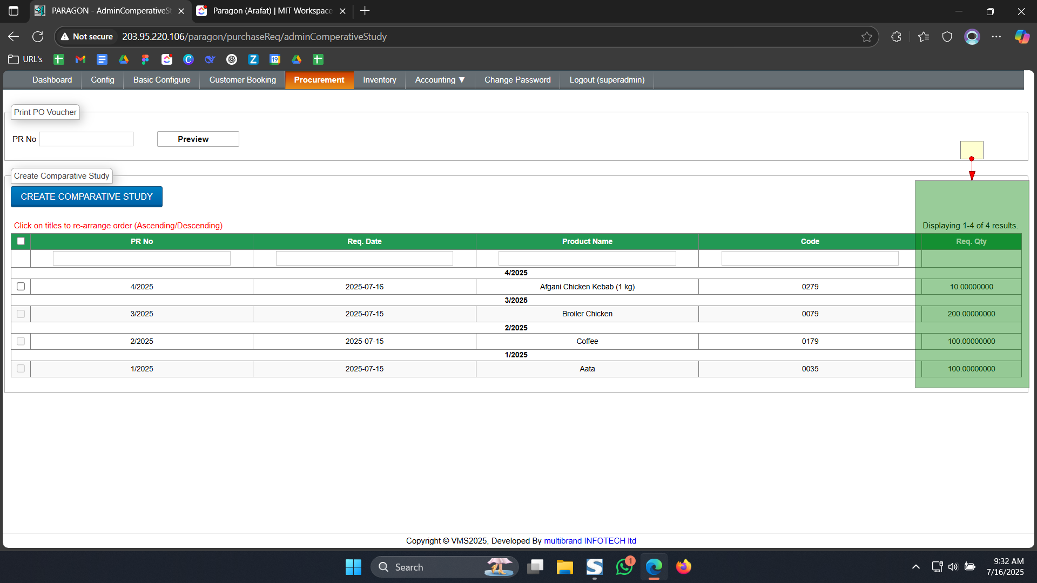Image resolution: width=1037 pixels, height=583 pixels.
Task: Open the DeepSeek whale bookmark
Action: tap(210, 59)
